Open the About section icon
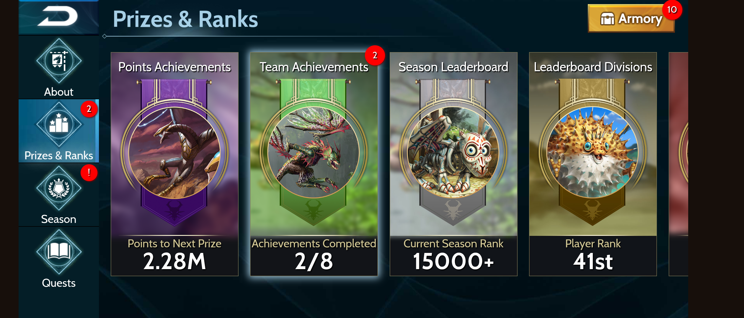Image resolution: width=744 pixels, height=318 pixels. coord(59,61)
